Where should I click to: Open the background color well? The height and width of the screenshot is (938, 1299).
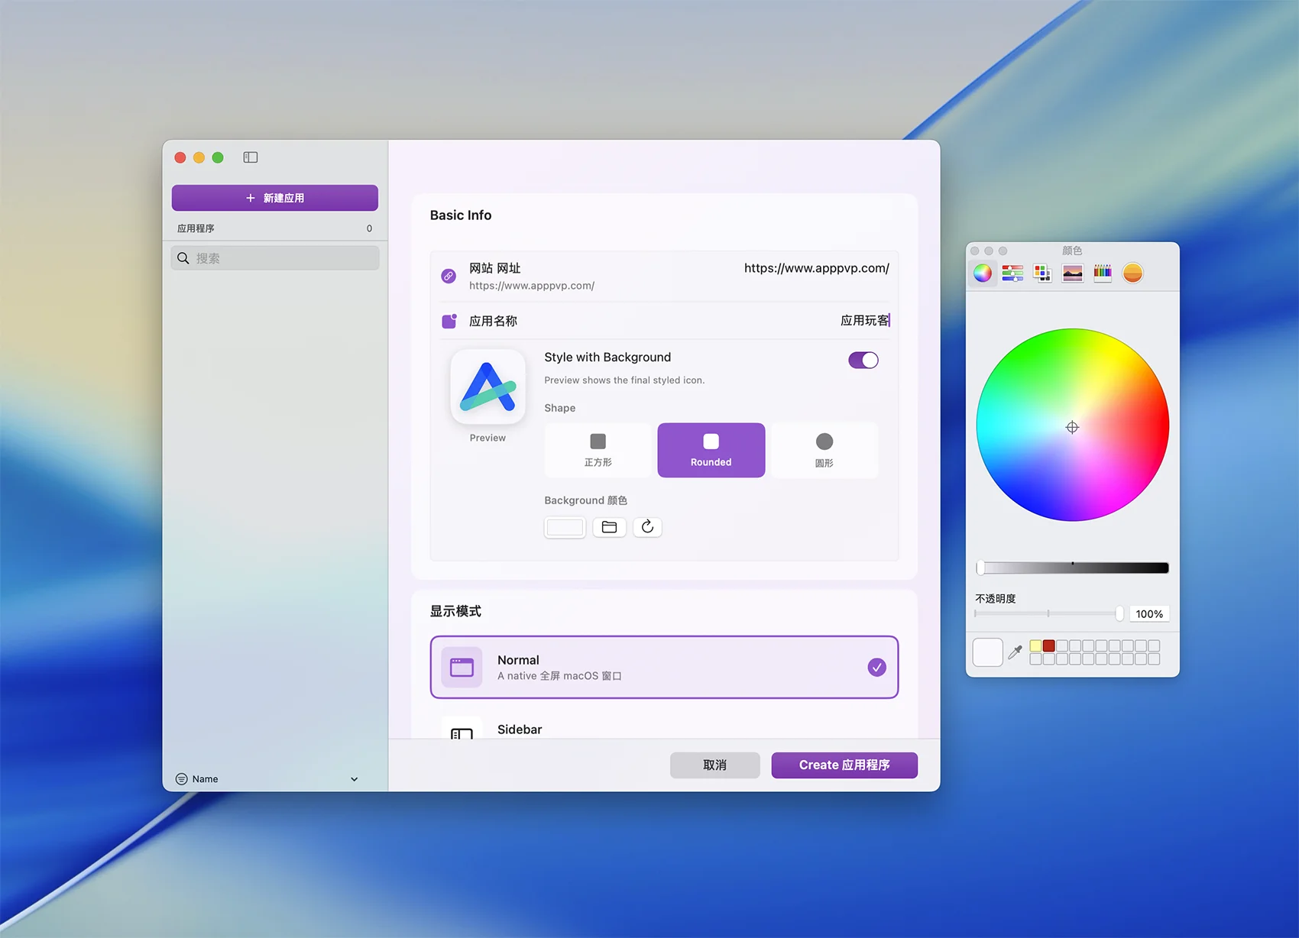tap(565, 527)
